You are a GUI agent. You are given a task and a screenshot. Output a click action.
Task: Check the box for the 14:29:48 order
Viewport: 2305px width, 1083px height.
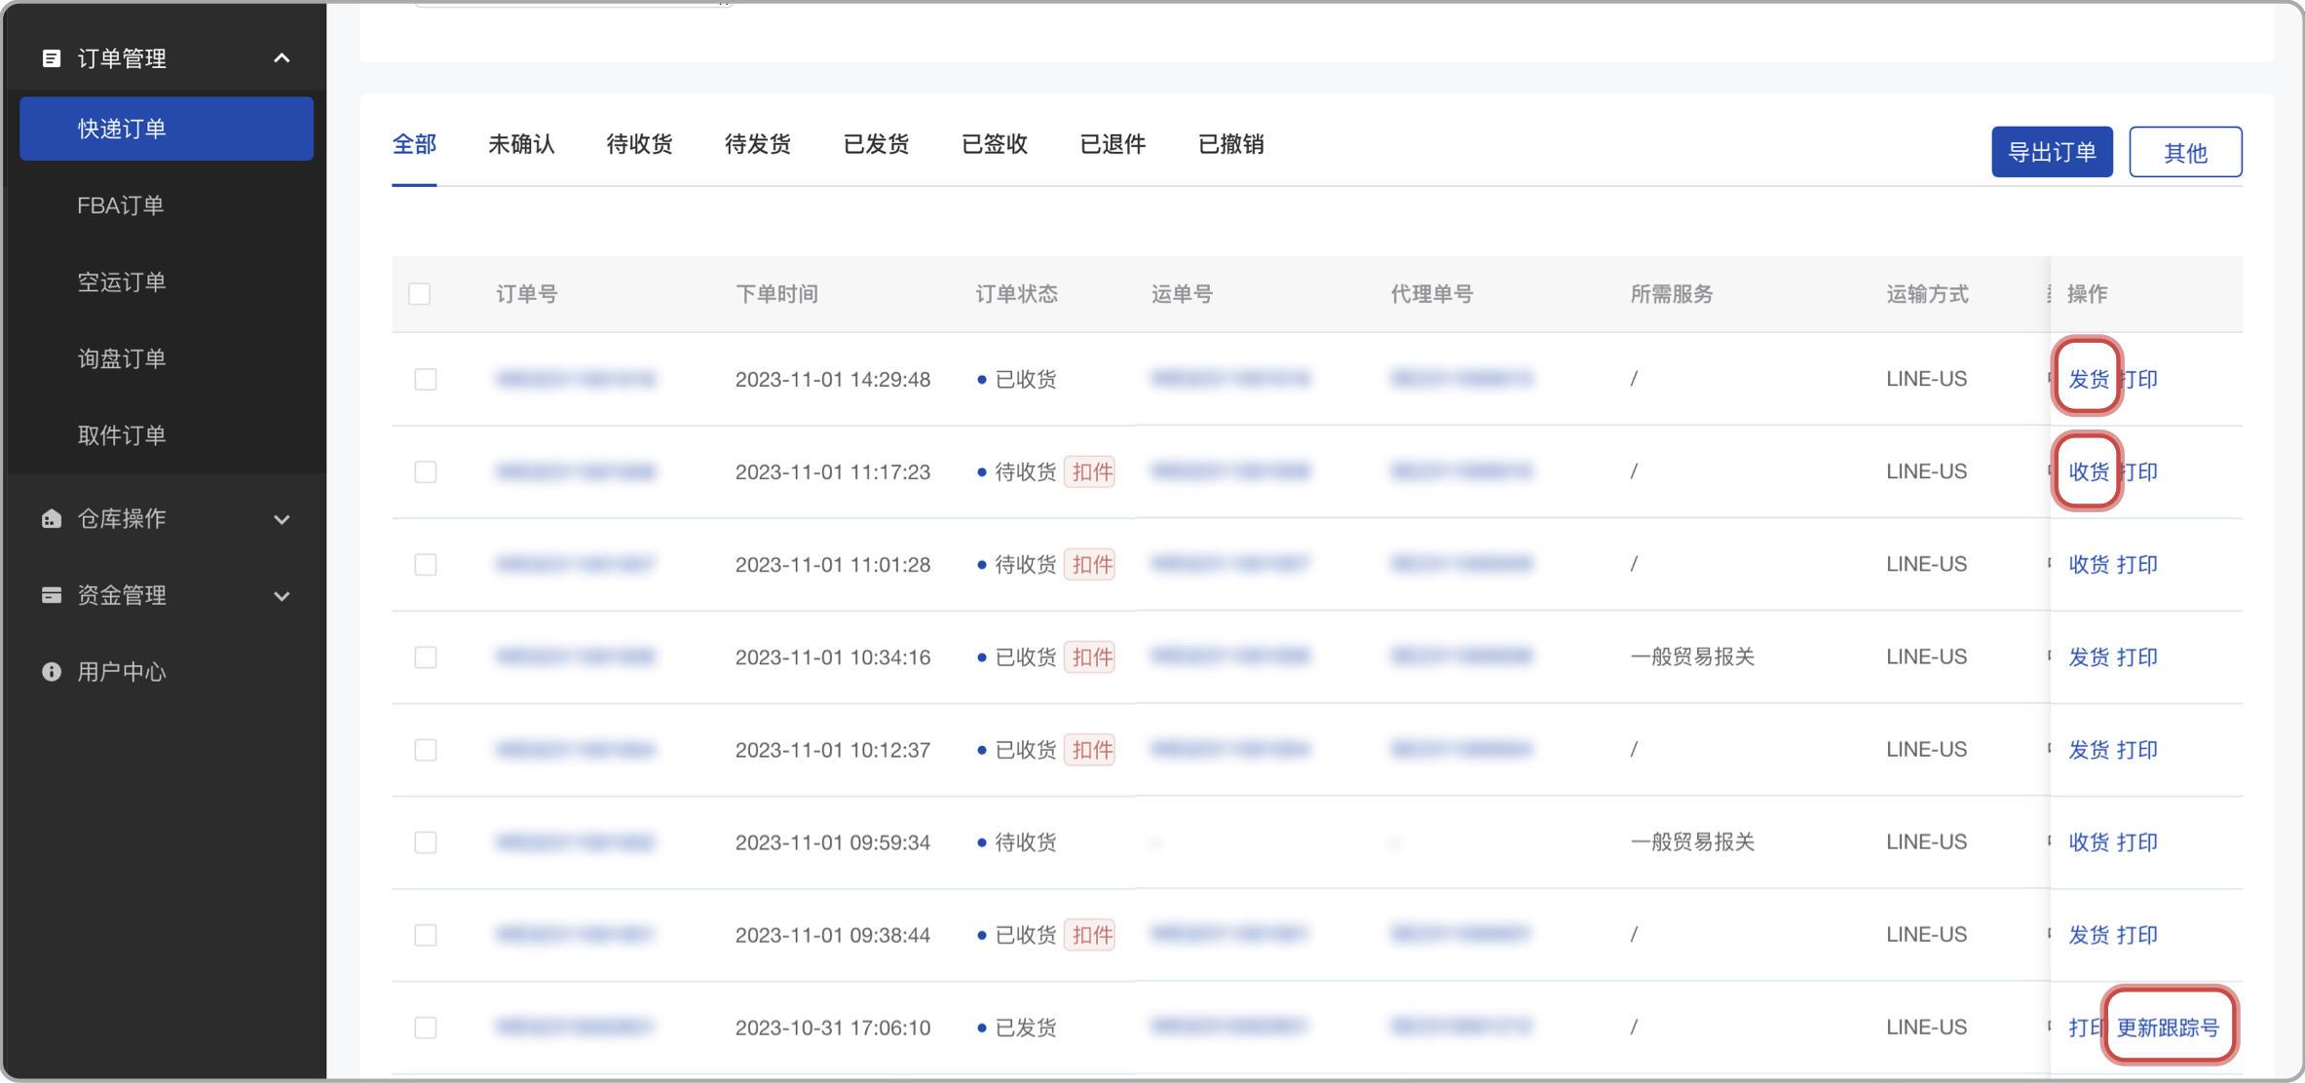tap(426, 379)
